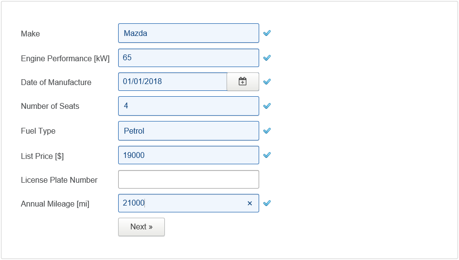459x260 pixels.
Task: Click the checkmark next to Number of Seats
Action: pyautogui.click(x=267, y=106)
